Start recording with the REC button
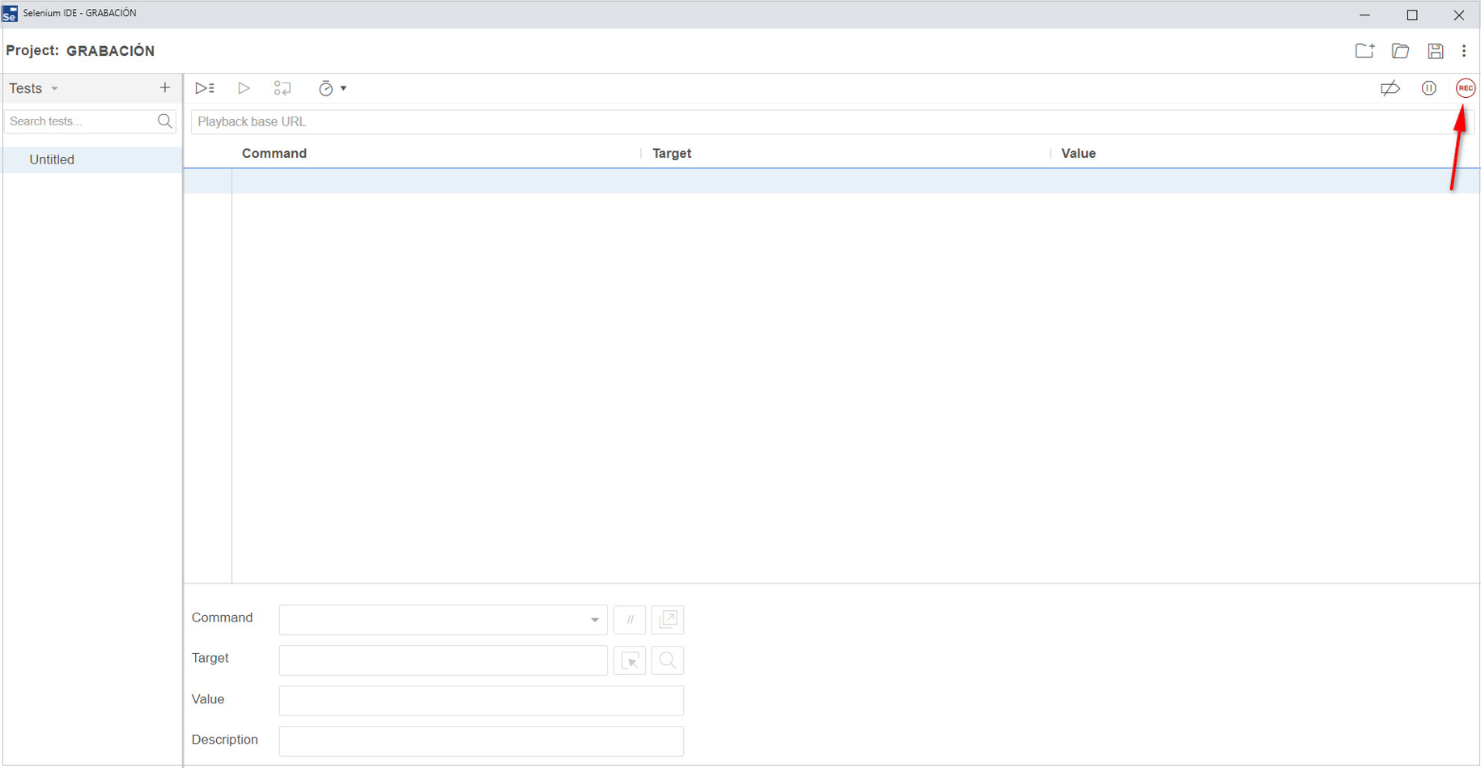 pyautogui.click(x=1465, y=88)
